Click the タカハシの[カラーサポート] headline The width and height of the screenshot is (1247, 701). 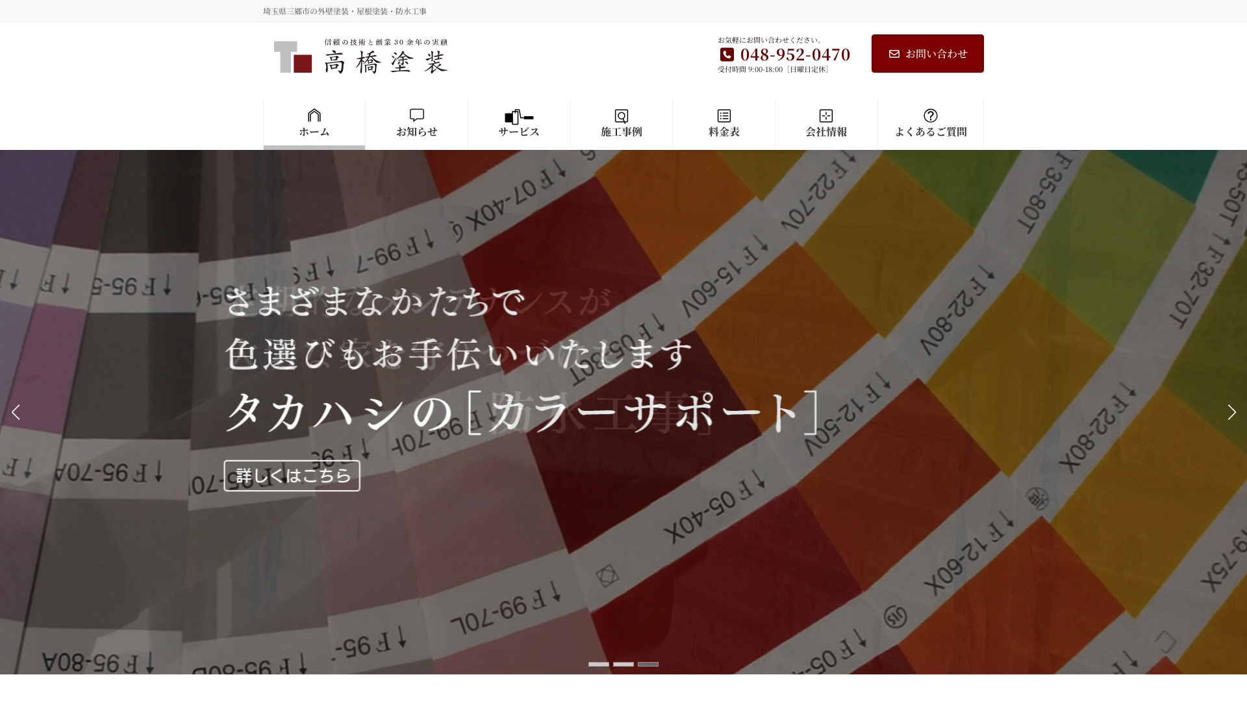522,412
